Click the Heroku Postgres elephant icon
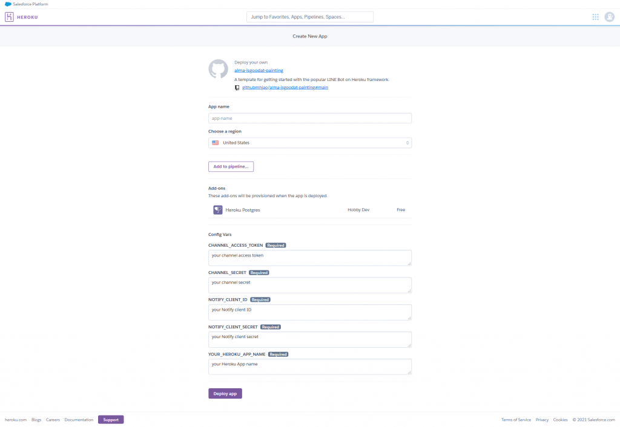 click(x=218, y=210)
